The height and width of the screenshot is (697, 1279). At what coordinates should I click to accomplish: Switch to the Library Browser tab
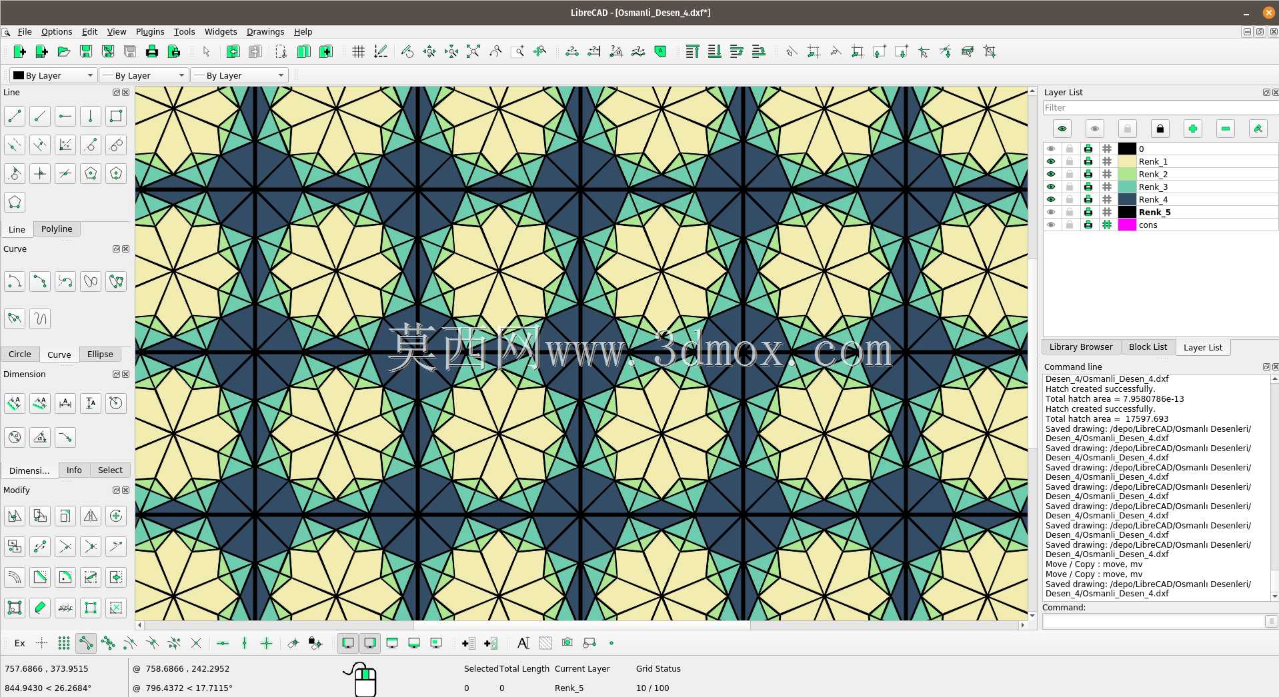point(1081,347)
